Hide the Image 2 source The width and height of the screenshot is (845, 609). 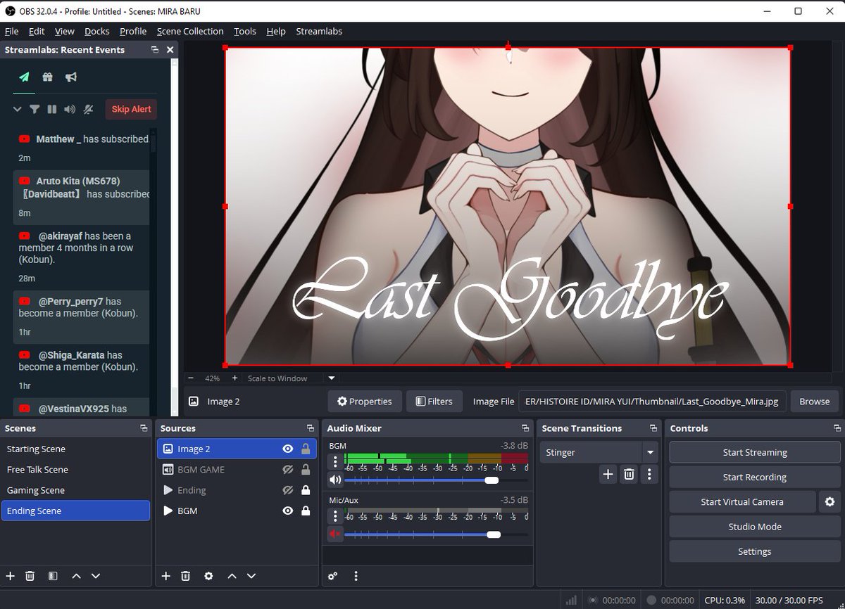[x=287, y=449]
